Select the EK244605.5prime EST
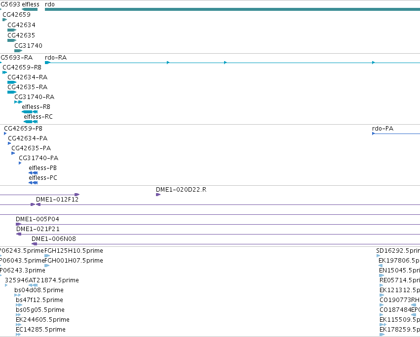This screenshot has width=420, height=337. pos(18,325)
